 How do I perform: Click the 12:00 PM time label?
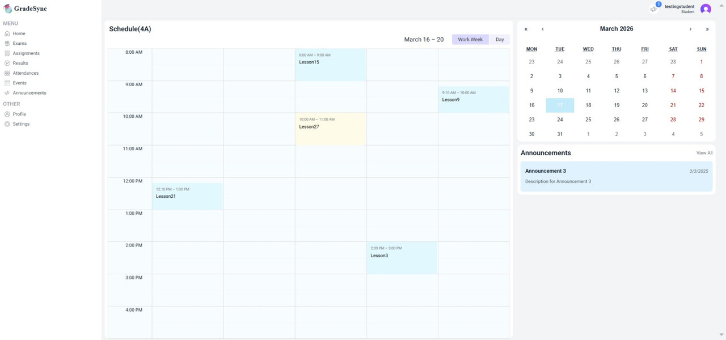pyautogui.click(x=134, y=181)
